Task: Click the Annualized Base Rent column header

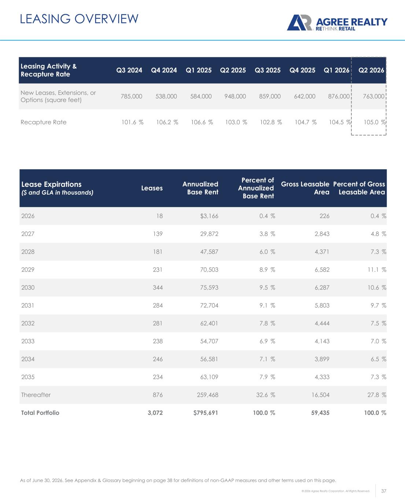Action: (200, 188)
